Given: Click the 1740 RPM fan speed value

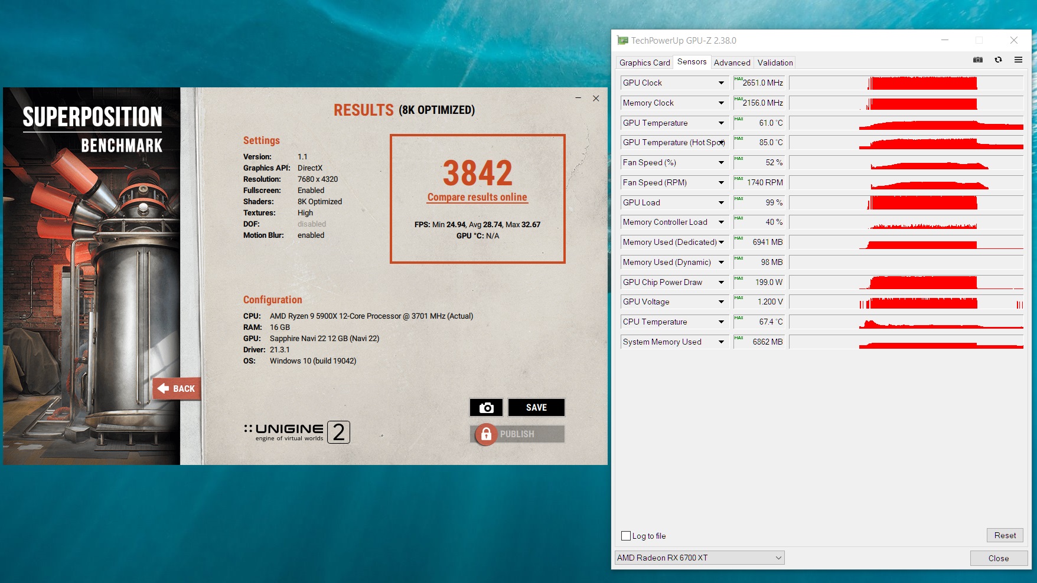Looking at the screenshot, I should (x=765, y=182).
